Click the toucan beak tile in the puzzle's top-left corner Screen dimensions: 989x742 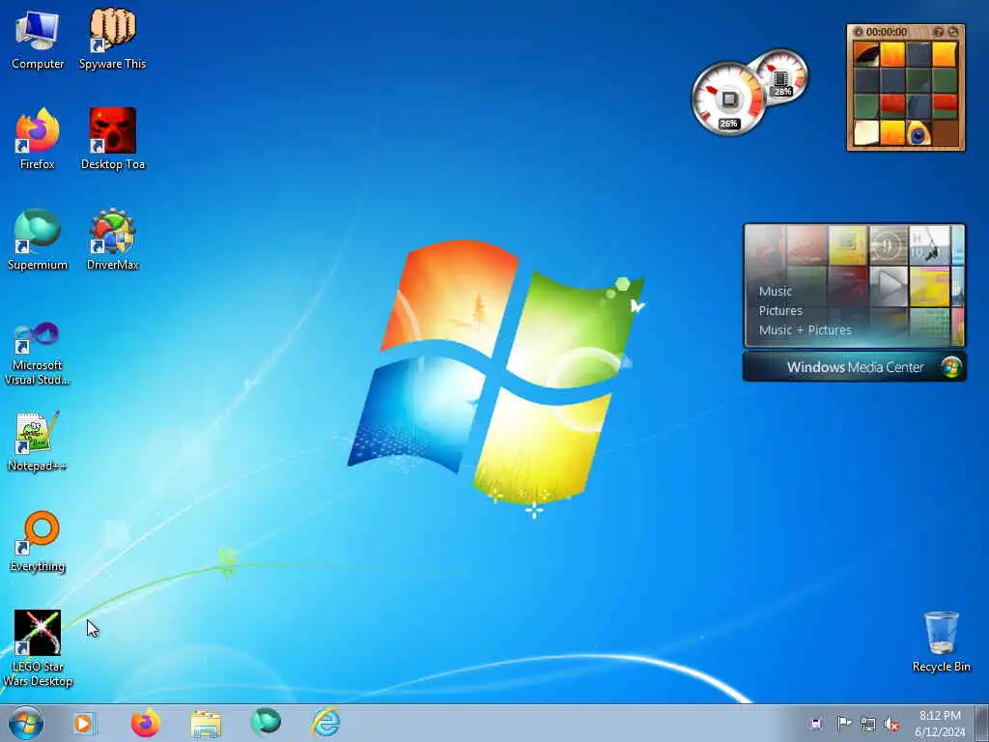coord(866,54)
